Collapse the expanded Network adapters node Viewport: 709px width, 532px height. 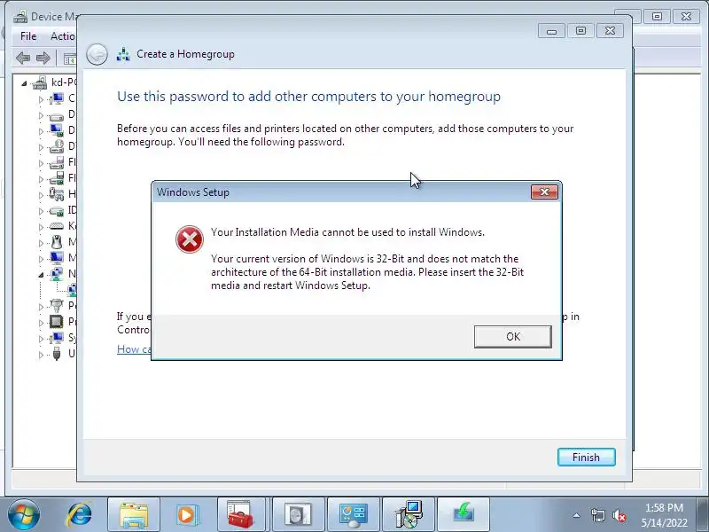point(41,275)
